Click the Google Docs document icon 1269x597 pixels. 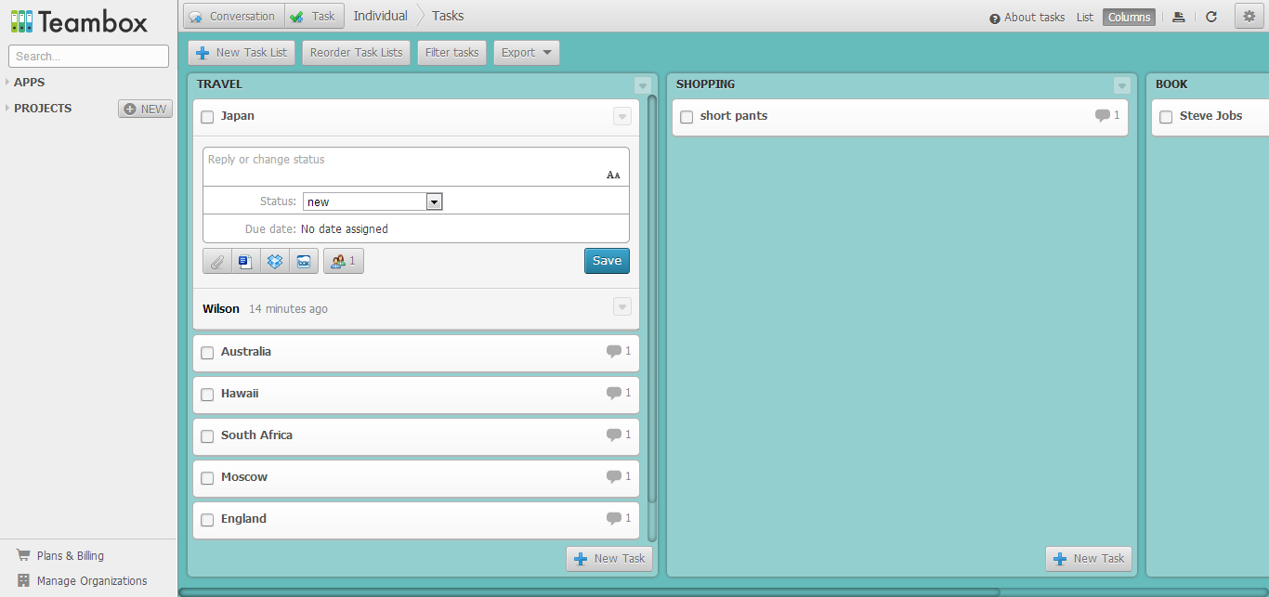point(246,262)
